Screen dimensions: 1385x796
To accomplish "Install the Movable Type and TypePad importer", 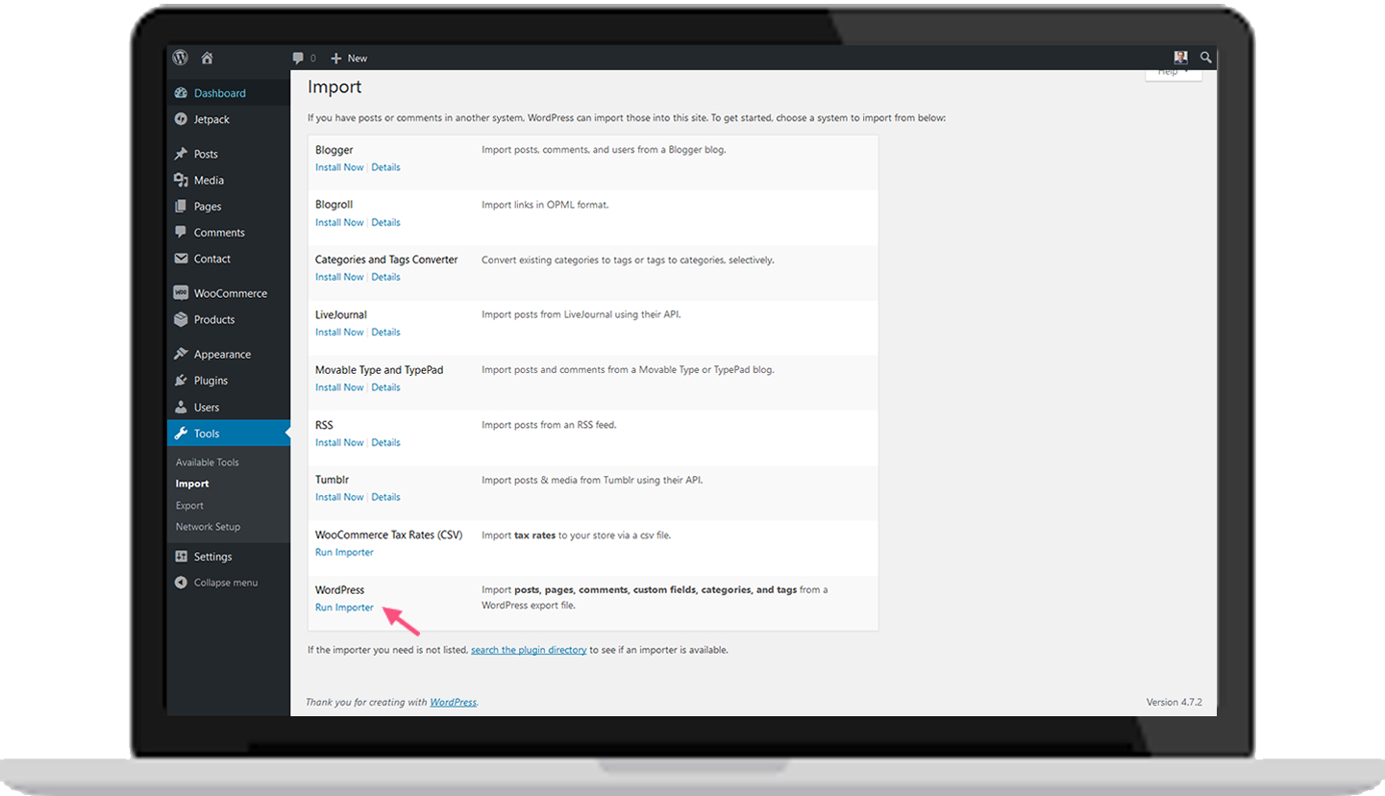I will 339,387.
